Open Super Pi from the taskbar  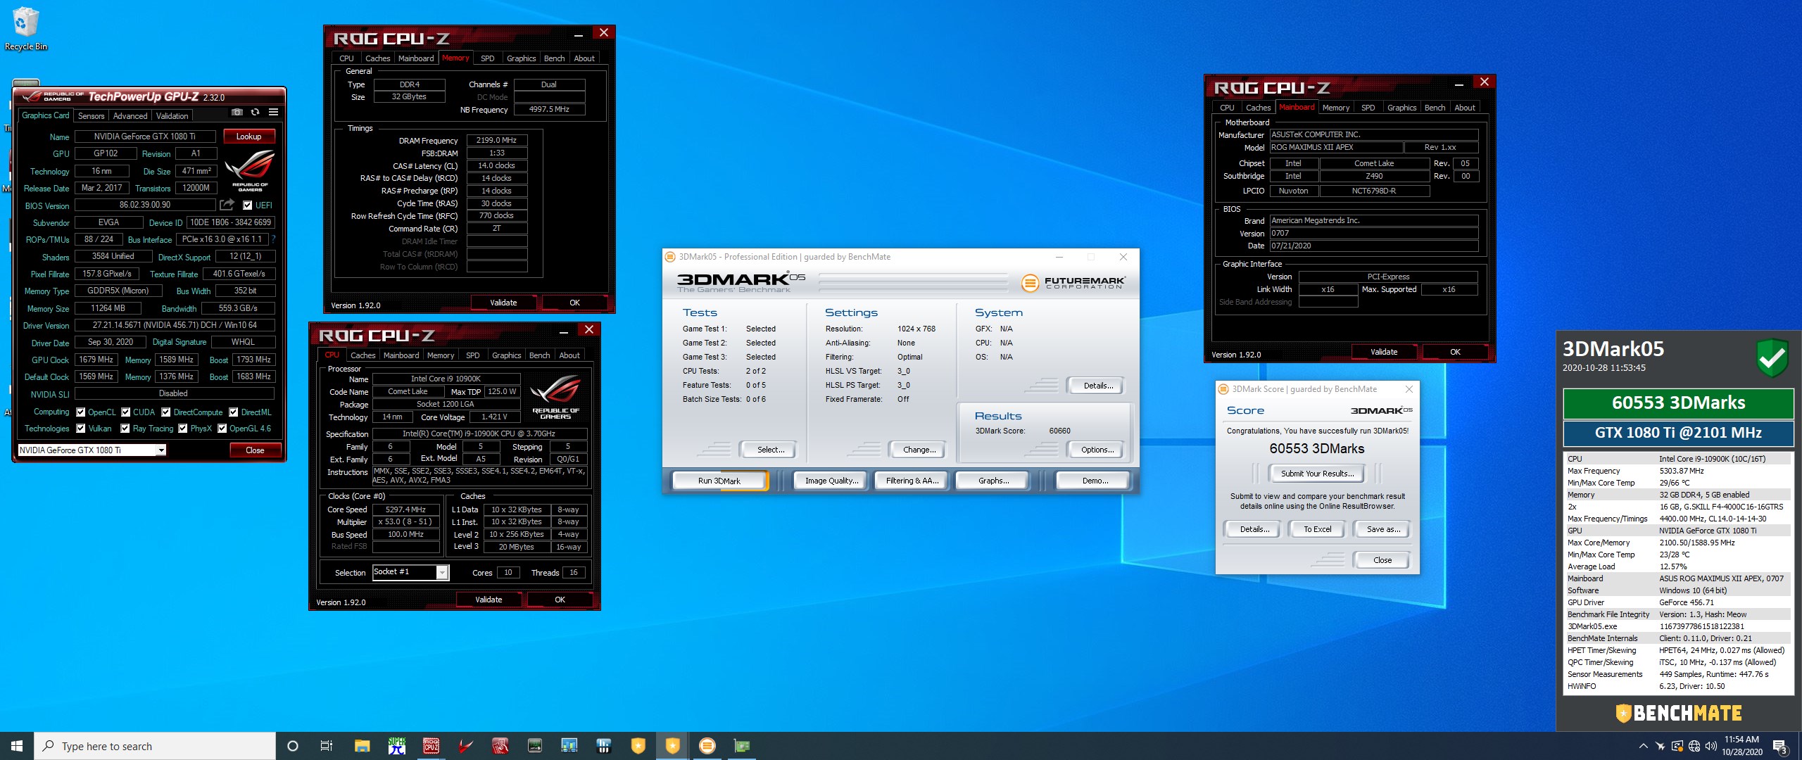(x=397, y=746)
